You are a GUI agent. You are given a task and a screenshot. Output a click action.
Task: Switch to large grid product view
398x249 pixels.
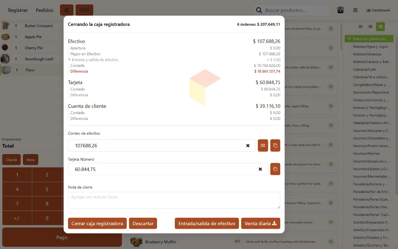pyautogui.click(x=370, y=27)
